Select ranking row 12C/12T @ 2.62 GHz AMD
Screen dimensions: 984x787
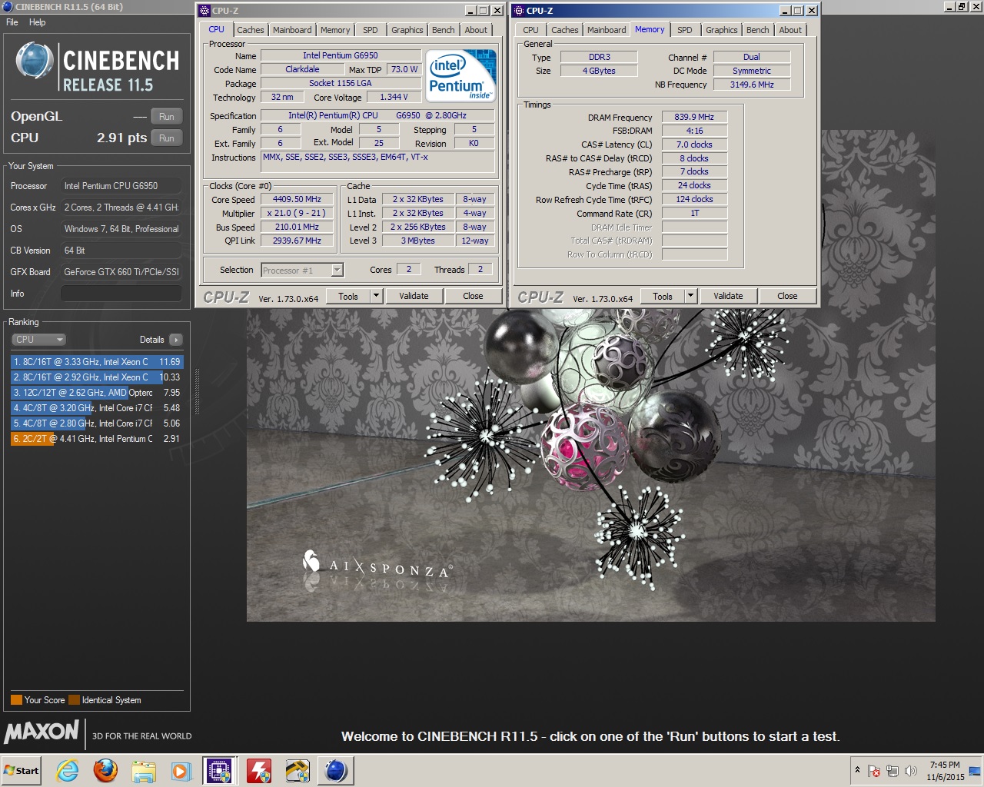pos(97,393)
